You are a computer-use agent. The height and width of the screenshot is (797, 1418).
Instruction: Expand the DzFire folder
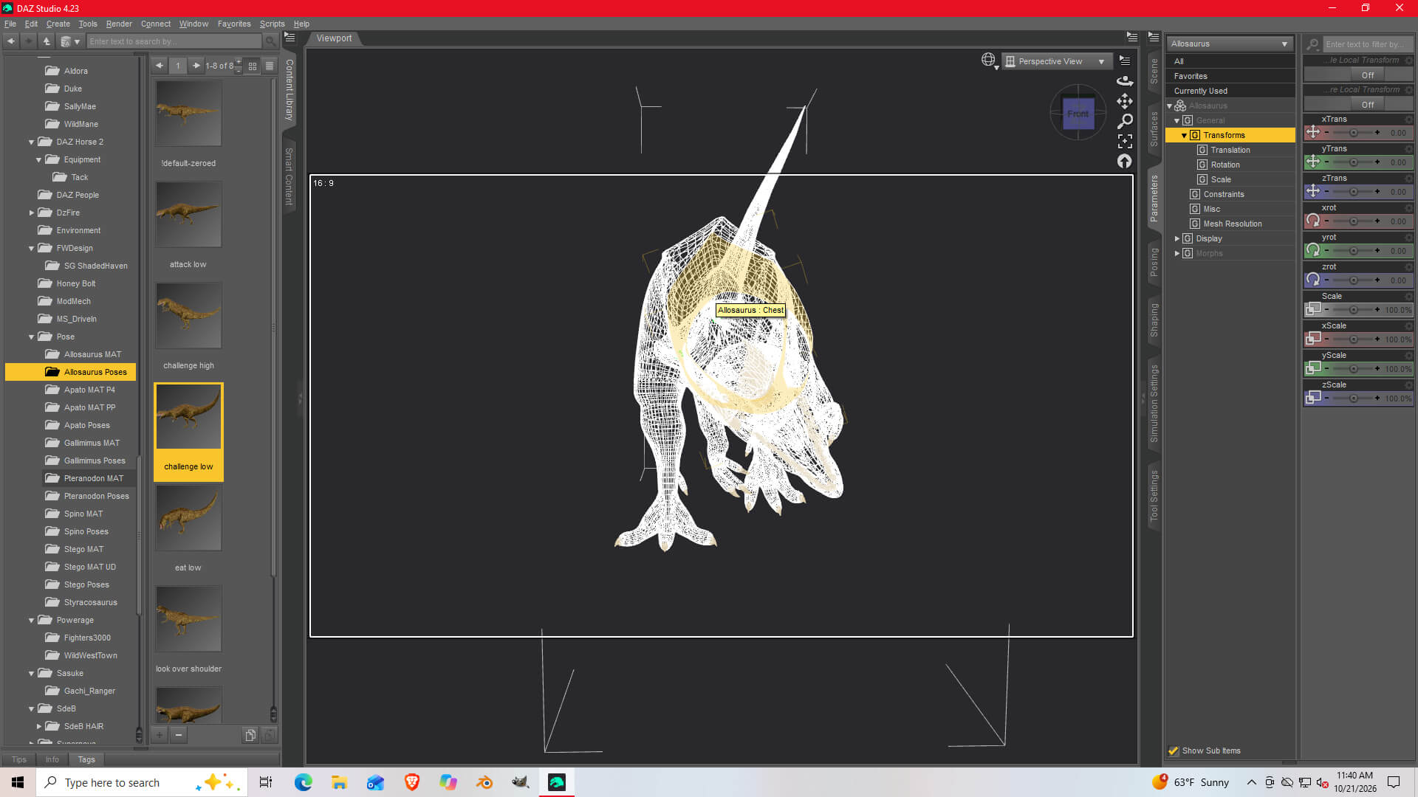point(31,213)
